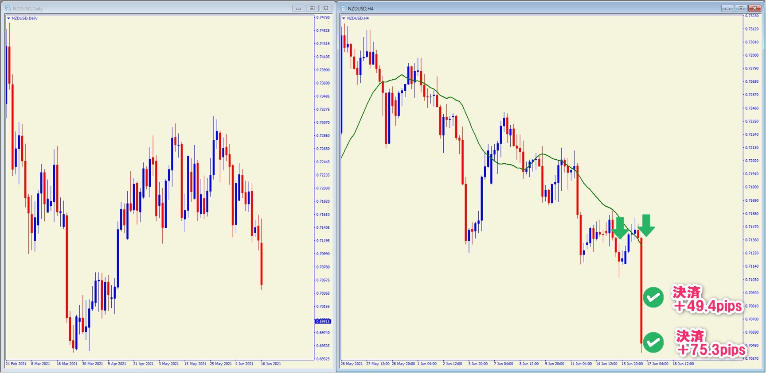This screenshot has height=373, width=766.
Task: Click the 18 Jun 12:00 time label
Action: pos(683,364)
